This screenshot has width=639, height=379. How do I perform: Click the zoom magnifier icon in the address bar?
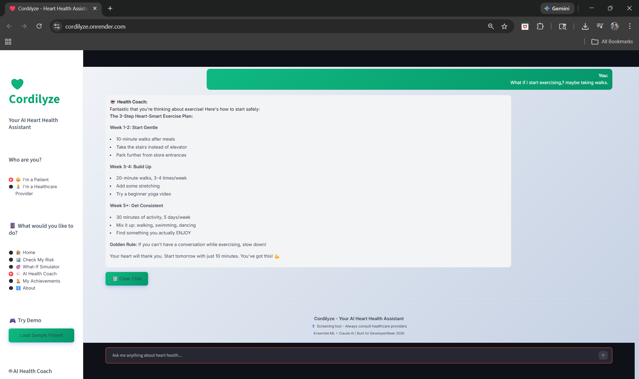[x=491, y=27]
